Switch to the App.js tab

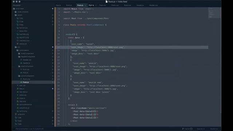click(x=58, y=5)
